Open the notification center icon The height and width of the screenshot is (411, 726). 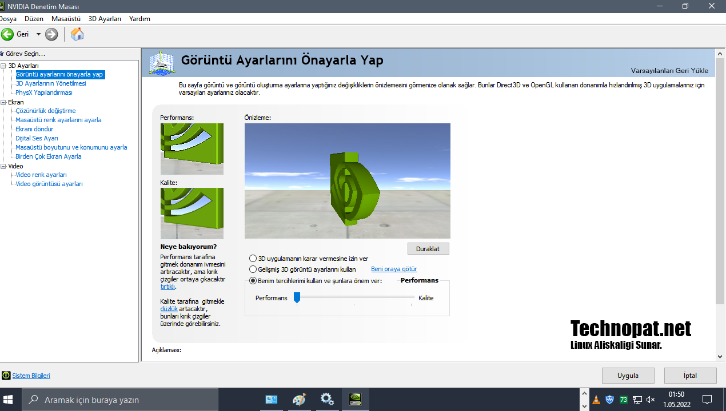tap(707, 400)
